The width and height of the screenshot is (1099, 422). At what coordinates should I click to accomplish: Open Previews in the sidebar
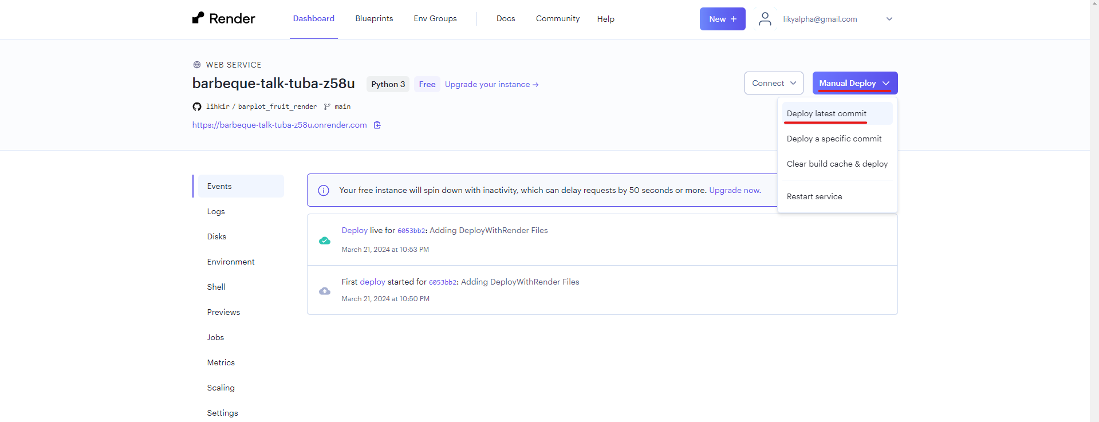[223, 312]
